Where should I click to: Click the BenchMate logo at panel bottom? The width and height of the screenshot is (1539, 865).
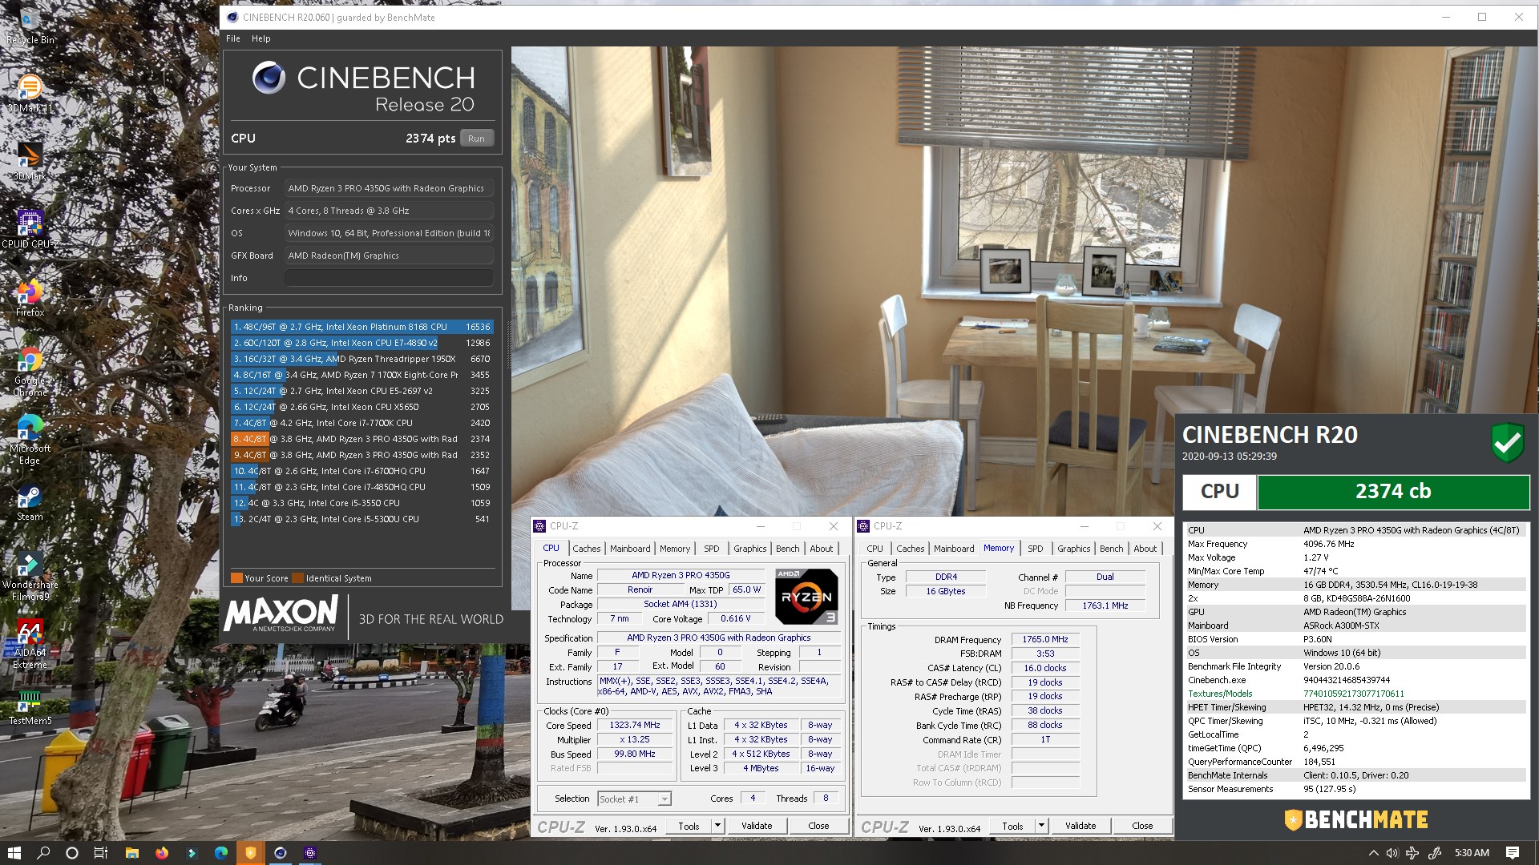pyautogui.click(x=1356, y=819)
